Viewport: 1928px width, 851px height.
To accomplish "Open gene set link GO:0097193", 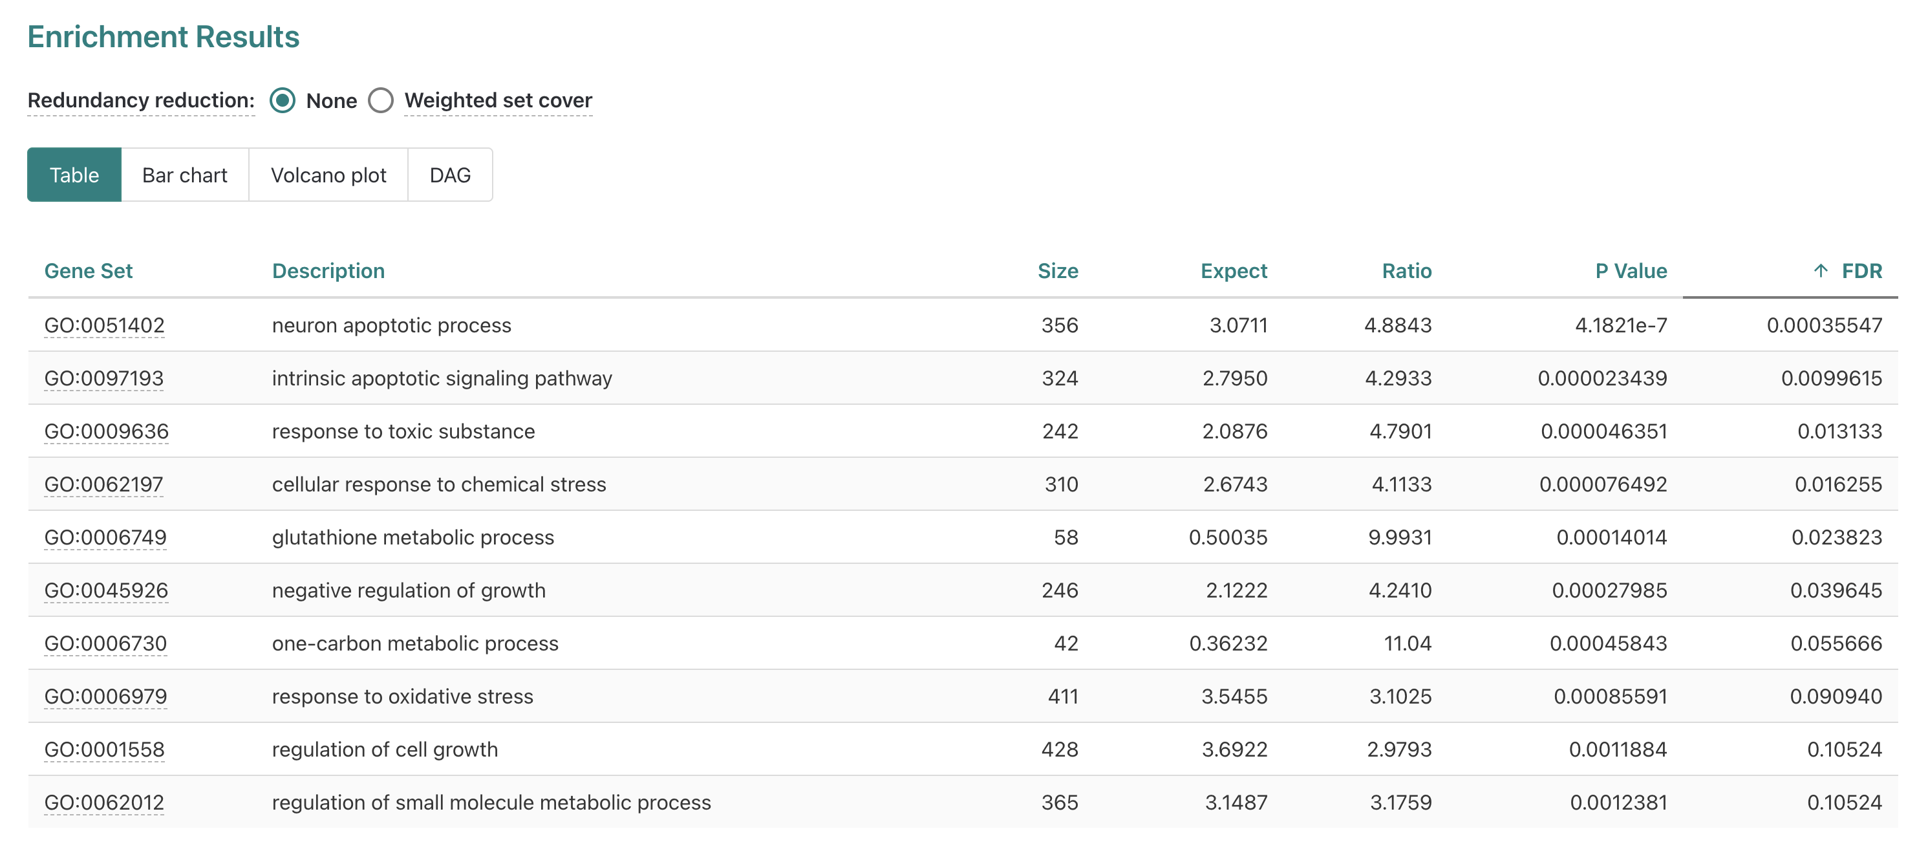I will pyautogui.click(x=104, y=379).
